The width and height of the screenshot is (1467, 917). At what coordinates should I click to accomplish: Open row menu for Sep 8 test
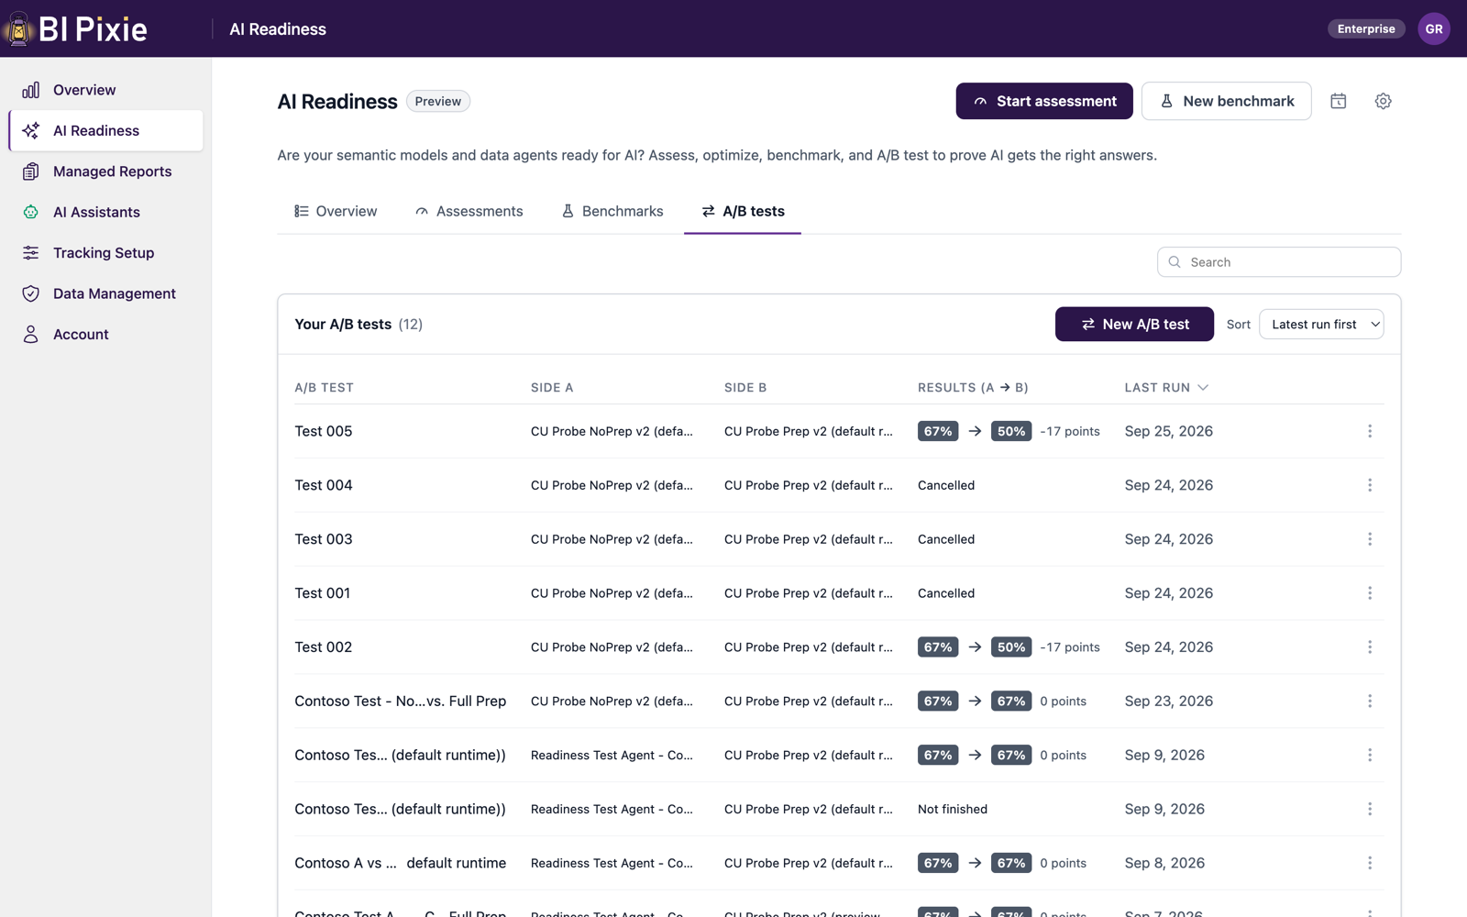tap(1370, 863)
